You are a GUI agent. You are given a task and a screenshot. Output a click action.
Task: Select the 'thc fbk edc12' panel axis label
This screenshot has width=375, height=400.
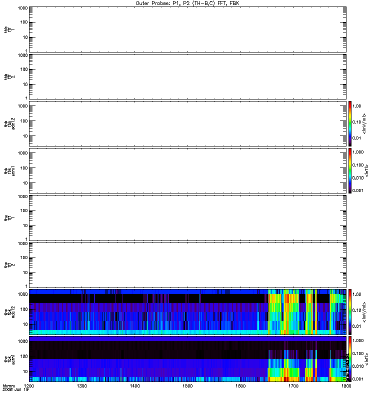point(9,311)
